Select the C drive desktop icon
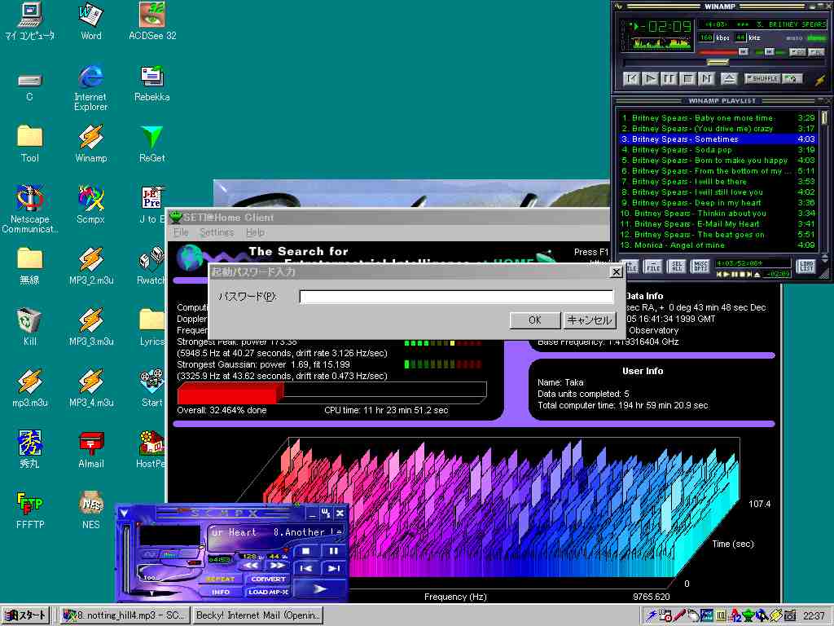This screenshot has width=834, height=626. (30, 86)
